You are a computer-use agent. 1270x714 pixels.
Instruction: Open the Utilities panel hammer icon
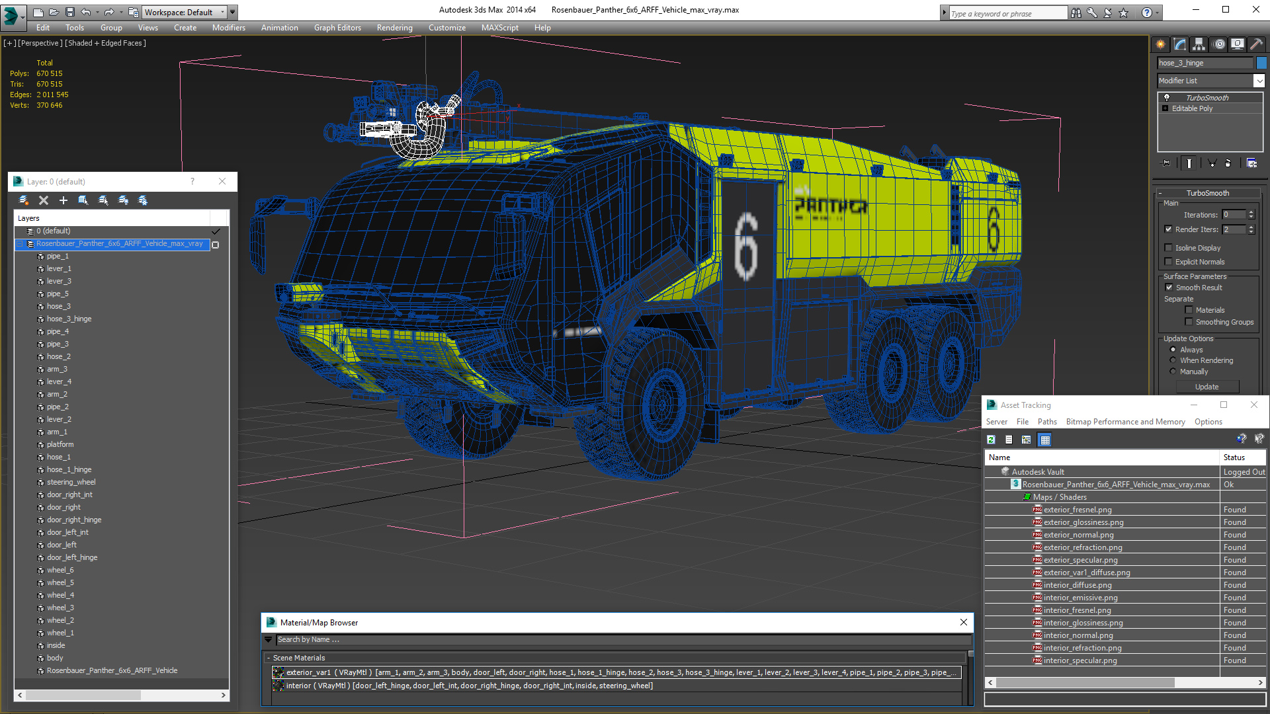coord(1256,44)
